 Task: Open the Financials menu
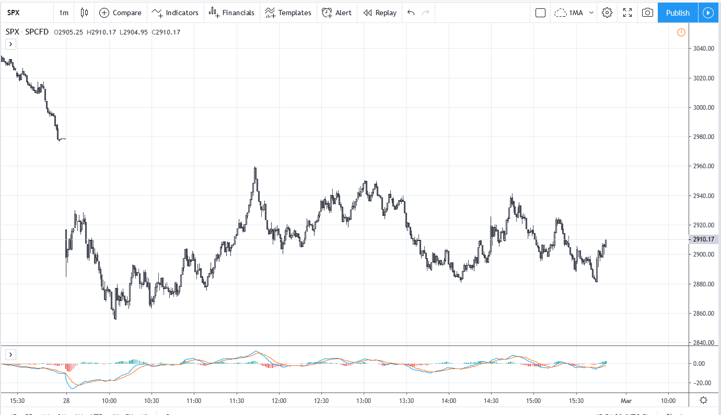tap(231, 13)
